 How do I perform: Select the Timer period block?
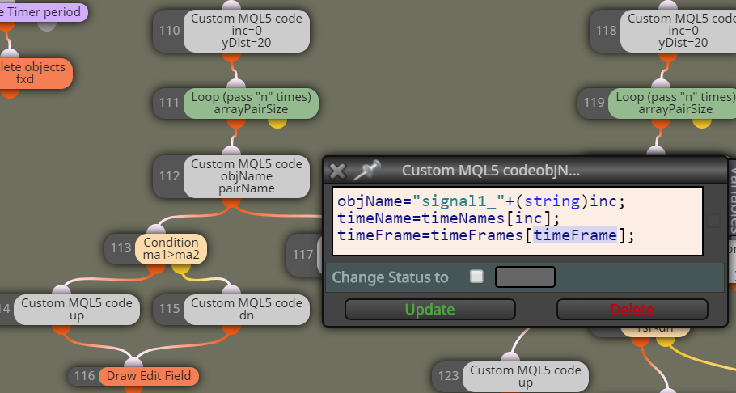pos(42,12)
